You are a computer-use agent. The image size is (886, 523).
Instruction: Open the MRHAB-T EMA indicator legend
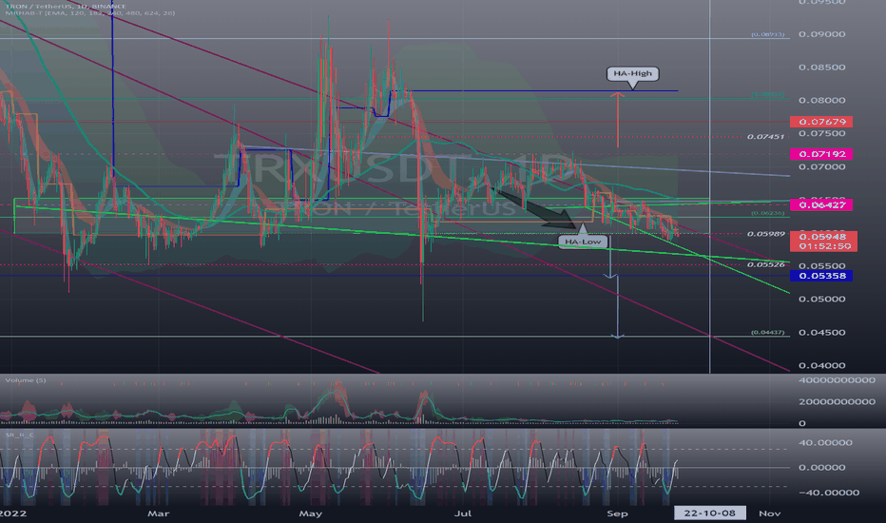[x=90, y=13]
